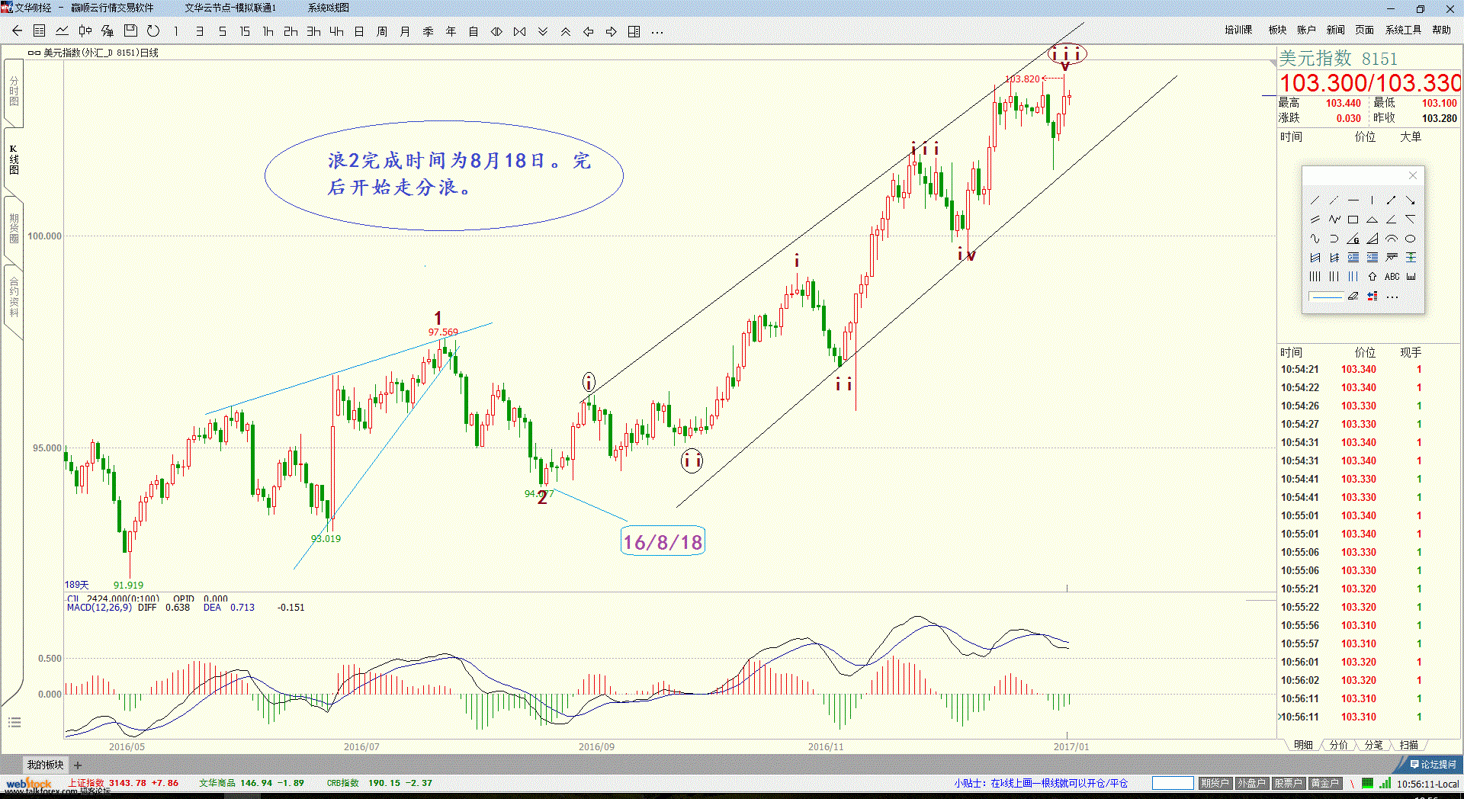Screen dimensions: 1464x799
Task: Select the candlestick chart icon in toolbar
Action: (x=85, y=31)
